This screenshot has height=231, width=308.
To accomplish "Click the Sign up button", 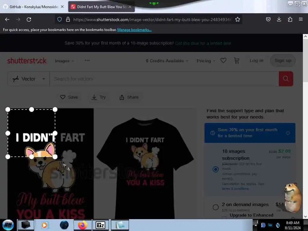I will 283,60.
